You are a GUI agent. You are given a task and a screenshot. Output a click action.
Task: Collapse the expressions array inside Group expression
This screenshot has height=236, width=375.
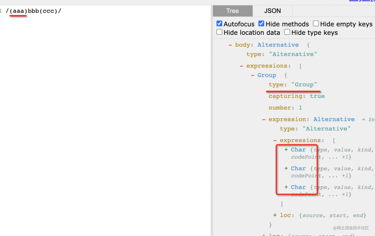(x=275, y=140)
